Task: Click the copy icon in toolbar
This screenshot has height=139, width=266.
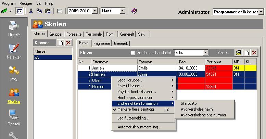Action: click(x=39, y=11)
